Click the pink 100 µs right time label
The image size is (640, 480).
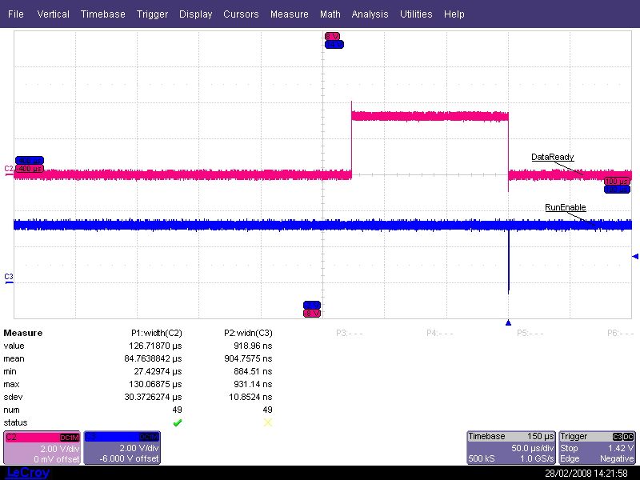[x=617, y=182]
